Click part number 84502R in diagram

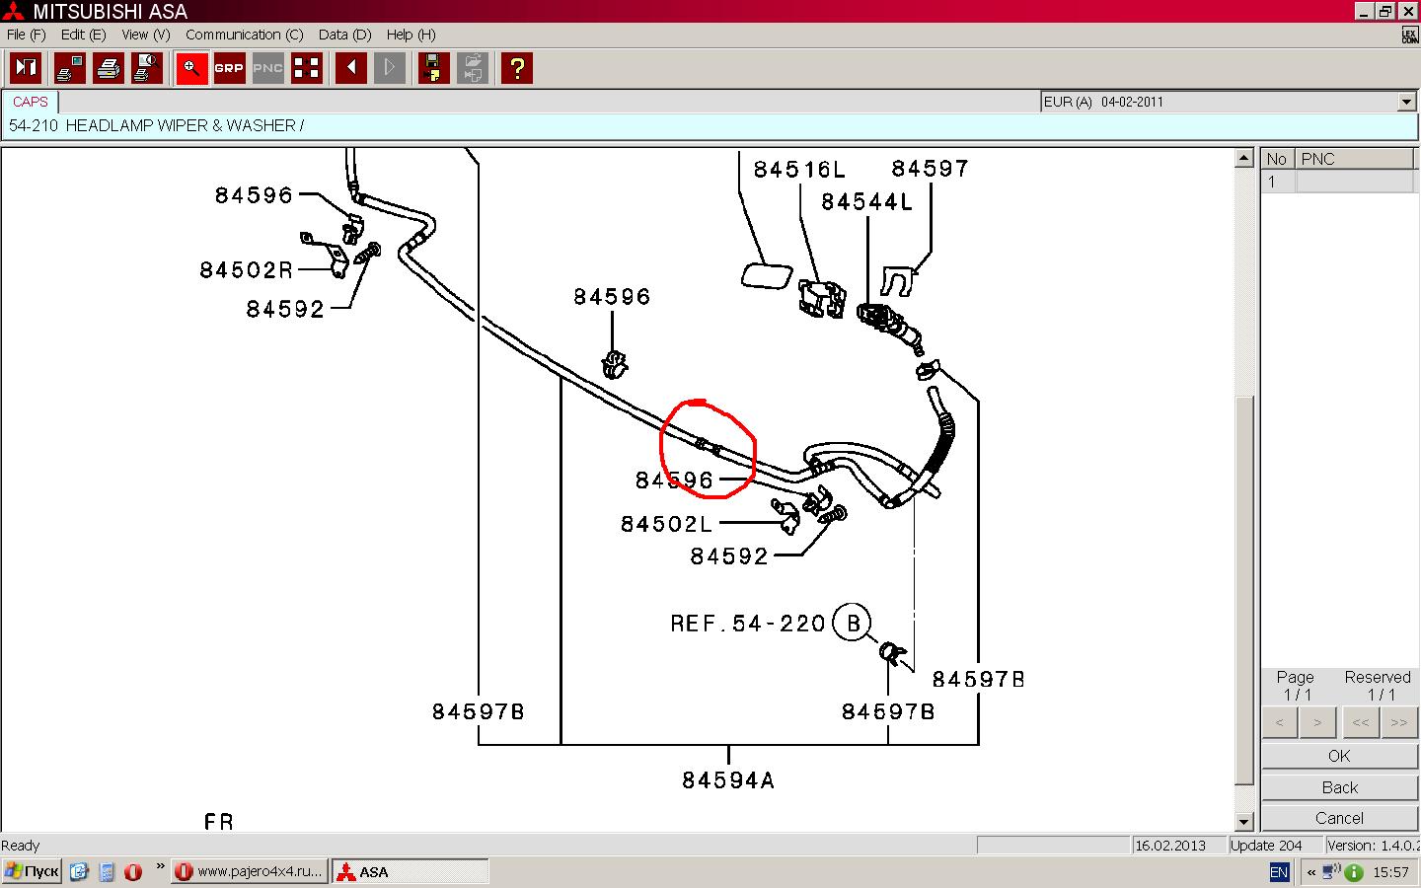pos(247,269)
